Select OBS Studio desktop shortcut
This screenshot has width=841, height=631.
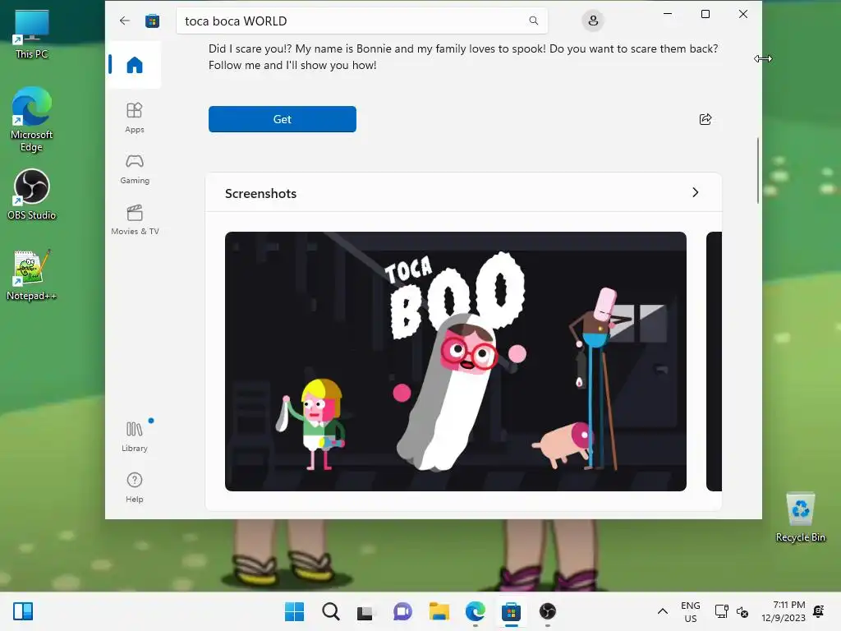pos(32,194)
